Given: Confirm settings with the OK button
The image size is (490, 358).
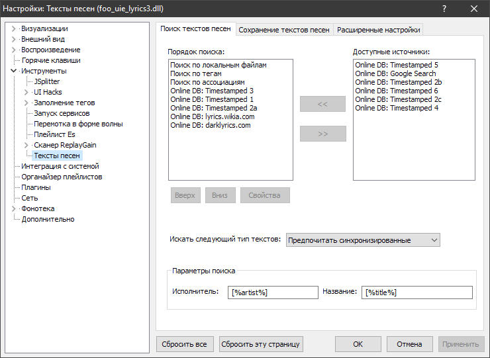Looking at the screenshot, I should point(358,344).
